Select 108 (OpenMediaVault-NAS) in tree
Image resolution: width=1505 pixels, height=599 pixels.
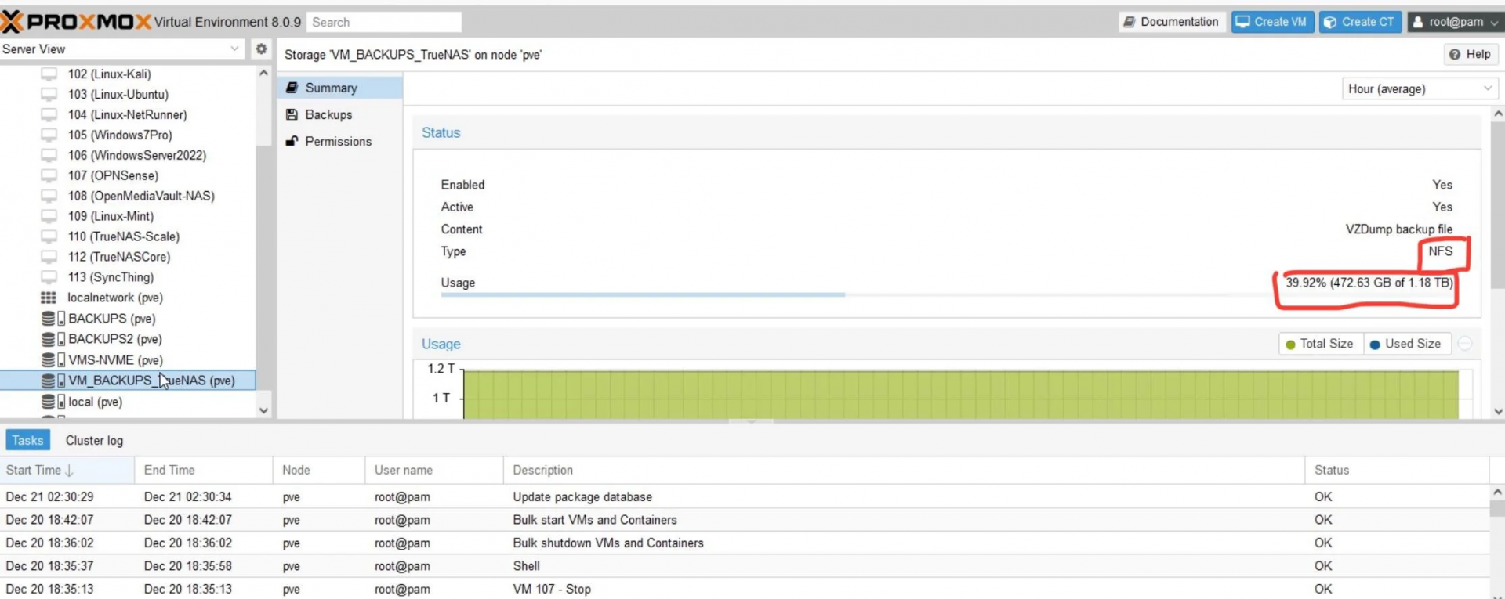141,196
